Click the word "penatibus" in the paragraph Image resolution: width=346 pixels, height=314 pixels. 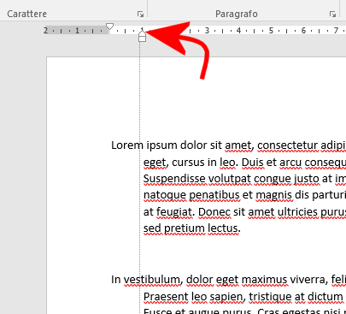(x=214, y=196)
